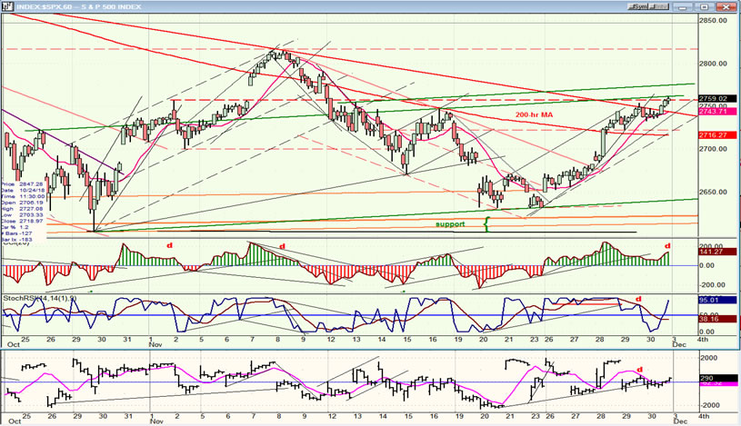Click the 2850.00 price axis label

tap(713, 20)
